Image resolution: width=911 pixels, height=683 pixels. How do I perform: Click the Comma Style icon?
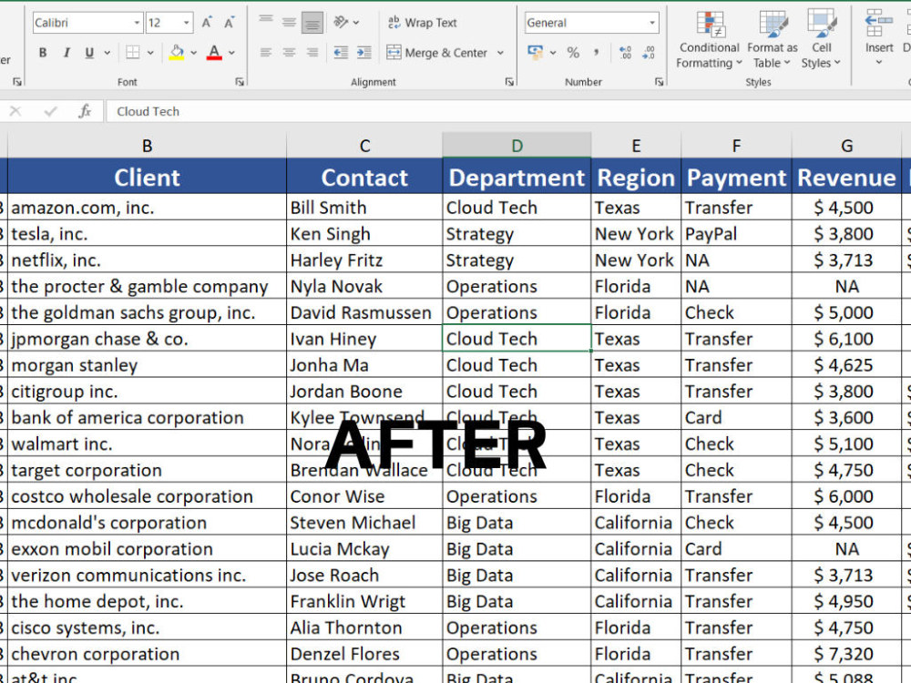(597, 53)
